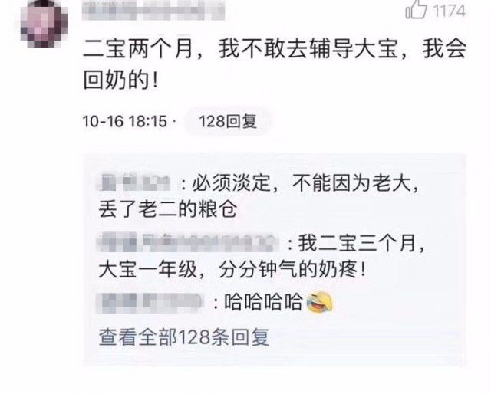This screenshot has height=394, width=491.
Task: Tap the reply text 必须淡定，不能因为老大
Action: 305,182
